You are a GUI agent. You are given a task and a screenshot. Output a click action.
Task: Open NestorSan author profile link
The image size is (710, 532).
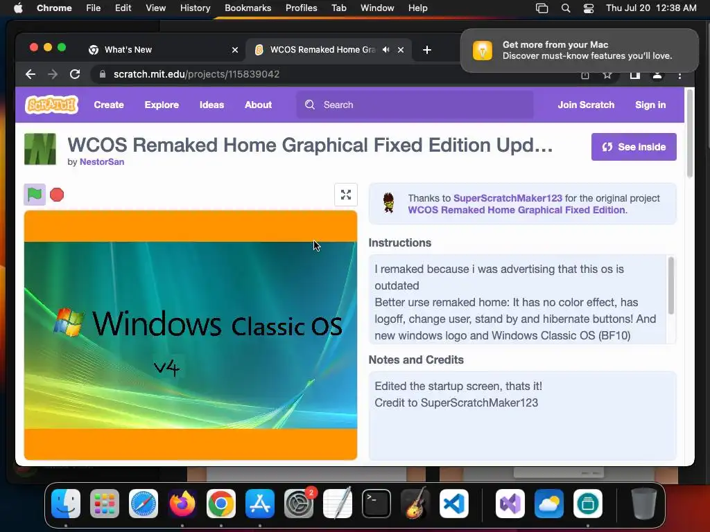(x=102, y=162)
